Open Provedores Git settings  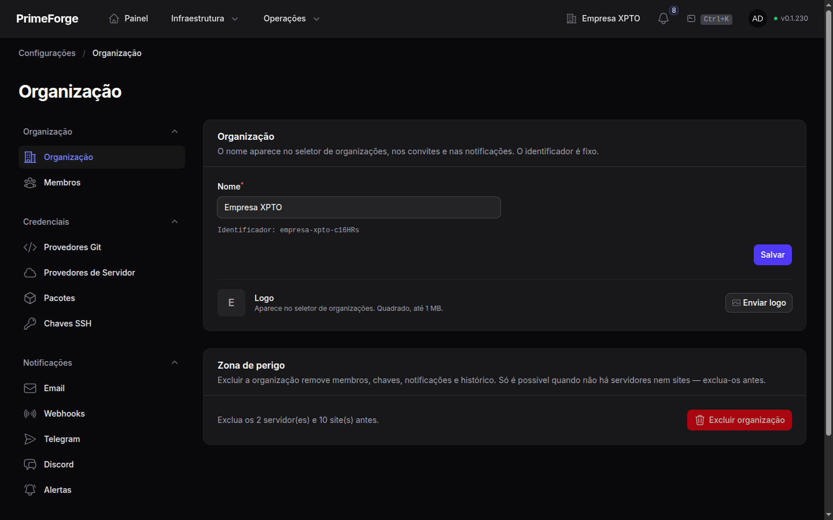click(102, 247)
